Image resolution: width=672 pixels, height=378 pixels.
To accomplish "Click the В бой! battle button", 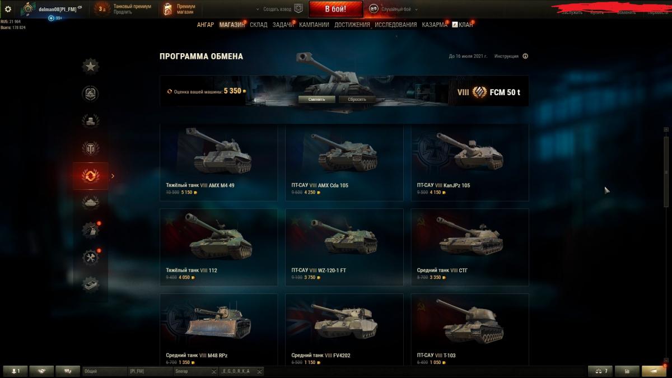I will pyautogui.click(x=335, y=9).
